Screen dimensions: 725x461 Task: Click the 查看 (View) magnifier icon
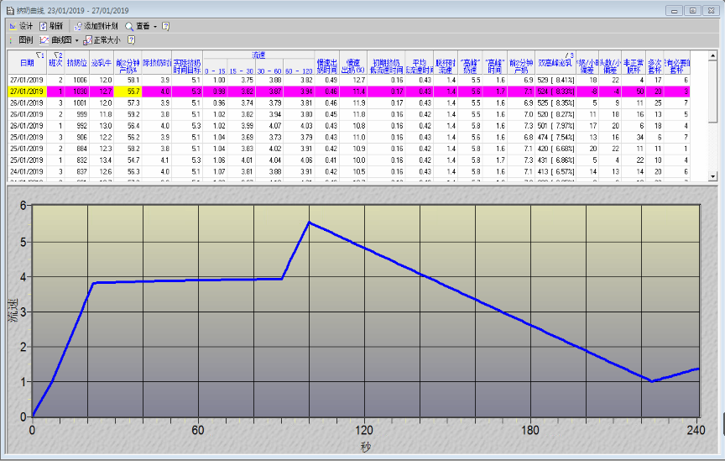[129, 26]
